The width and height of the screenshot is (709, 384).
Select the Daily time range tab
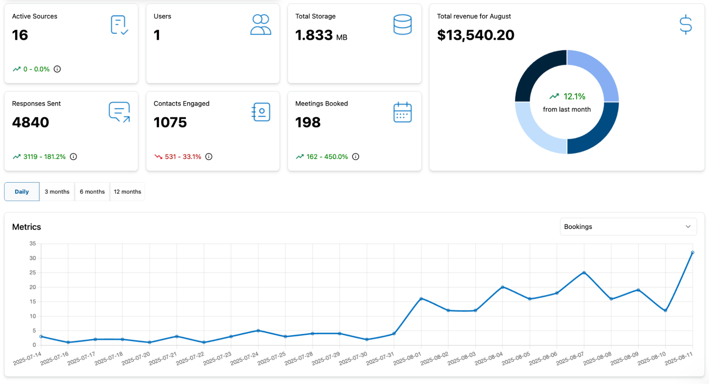click(22, 192)
